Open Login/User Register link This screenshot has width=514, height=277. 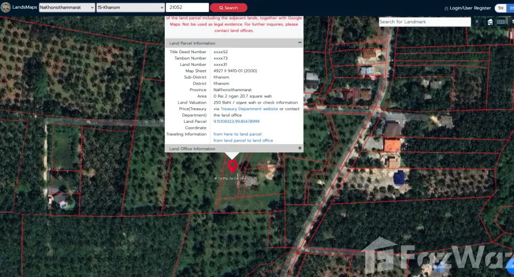[x=470, y=8]
